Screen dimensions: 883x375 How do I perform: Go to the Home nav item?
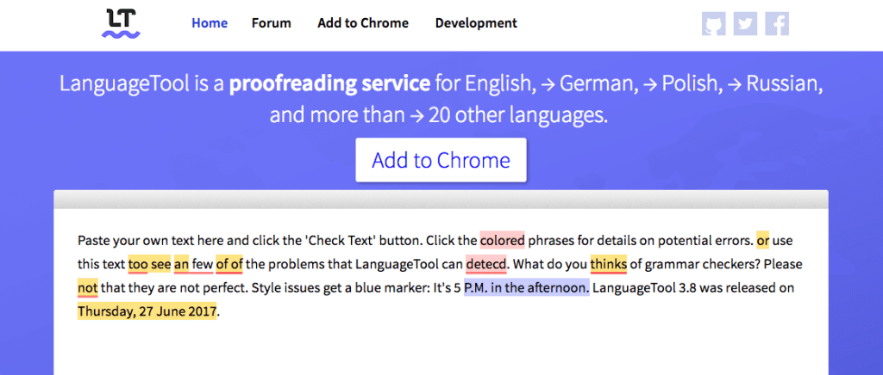210,23
